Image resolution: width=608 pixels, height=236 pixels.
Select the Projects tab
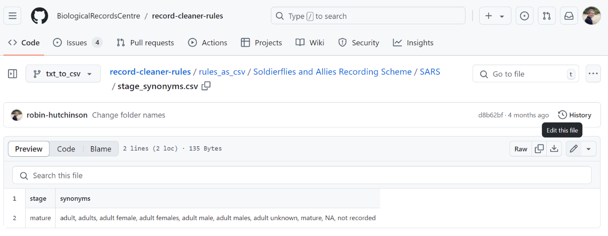pos(261,43)
